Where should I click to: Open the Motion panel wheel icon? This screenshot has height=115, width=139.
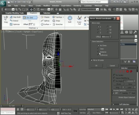tap(126, 32)
